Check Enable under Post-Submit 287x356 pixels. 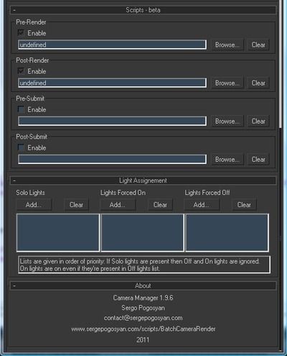pyautogui.click(x=21, y=147)
